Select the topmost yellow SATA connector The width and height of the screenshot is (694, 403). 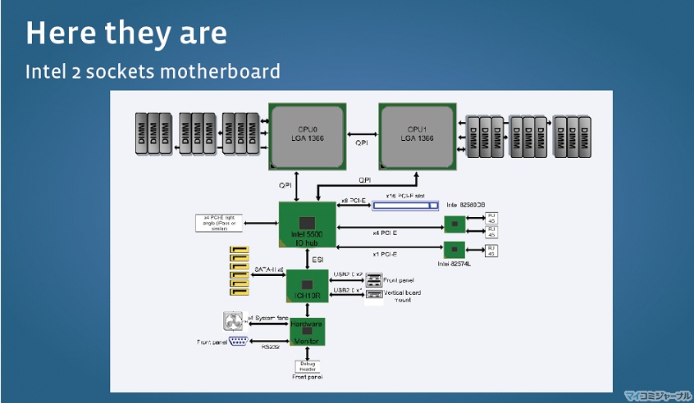click(x=239, y=250)
